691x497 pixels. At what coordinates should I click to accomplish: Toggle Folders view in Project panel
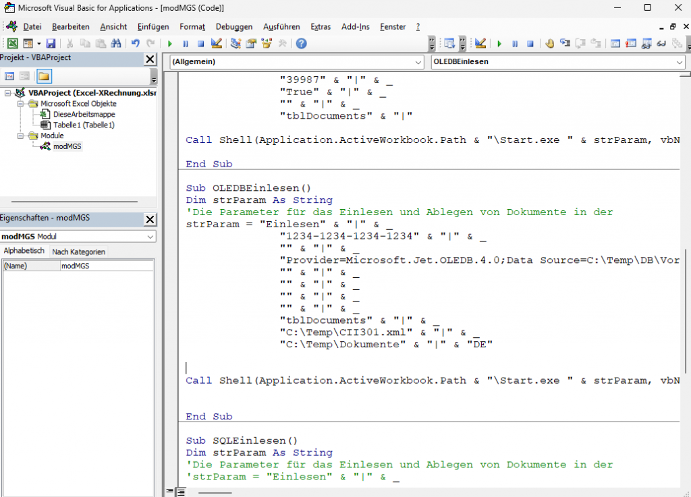44,76
